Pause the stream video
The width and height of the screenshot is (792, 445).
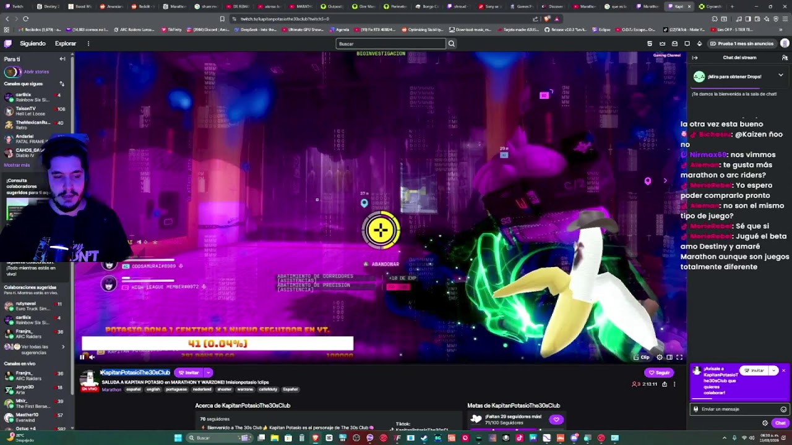coord(82,357)
